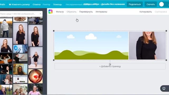Pick the coins pile thumbnail
Image resolution: width=169 pixels, height=95 pixels.
click(20, 19)
